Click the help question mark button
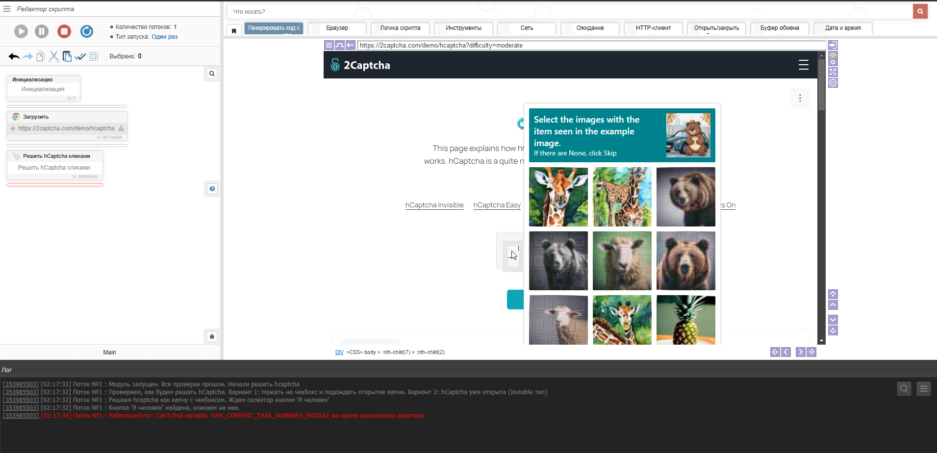 click(212, 189)
